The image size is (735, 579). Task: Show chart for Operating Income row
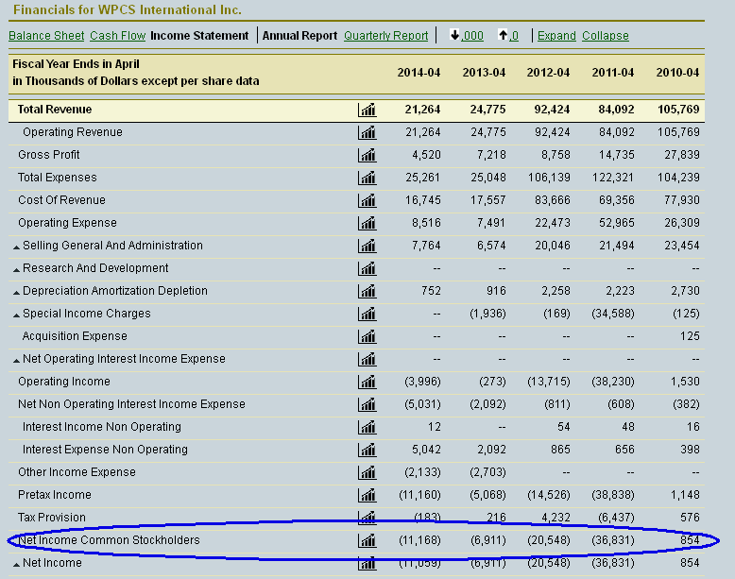coord(367,382)
